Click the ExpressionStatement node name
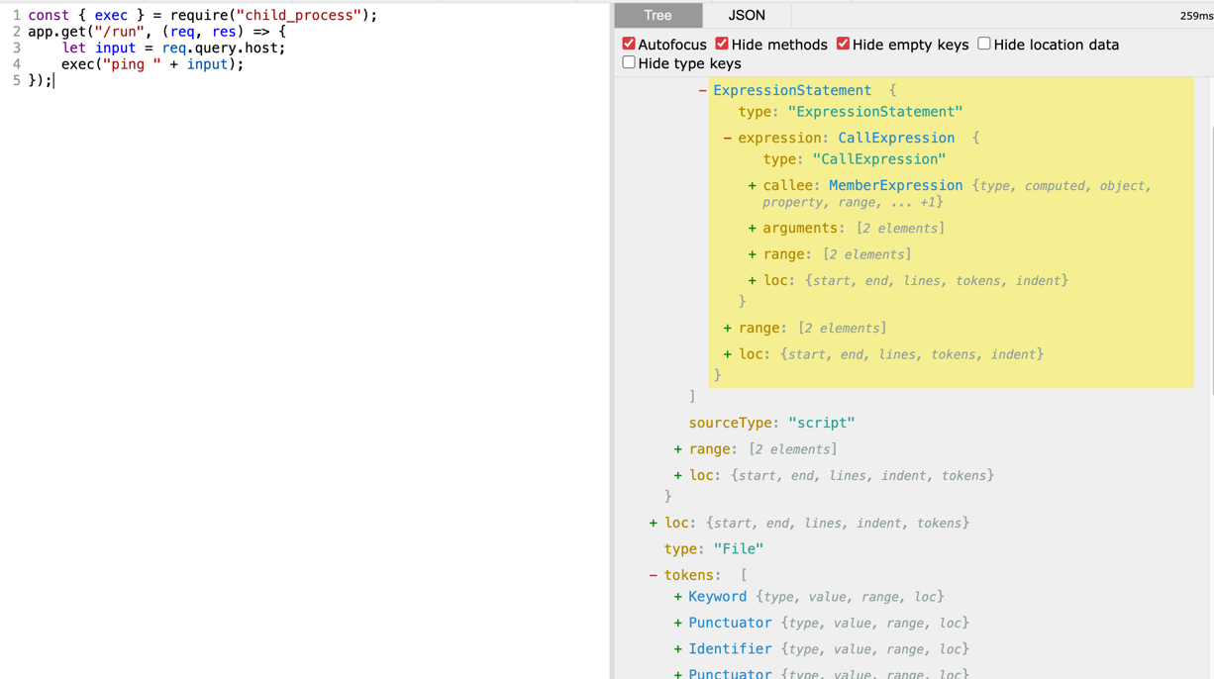Screen dimensions: 1214x679 pyautogui.click(x=791, y=90)
